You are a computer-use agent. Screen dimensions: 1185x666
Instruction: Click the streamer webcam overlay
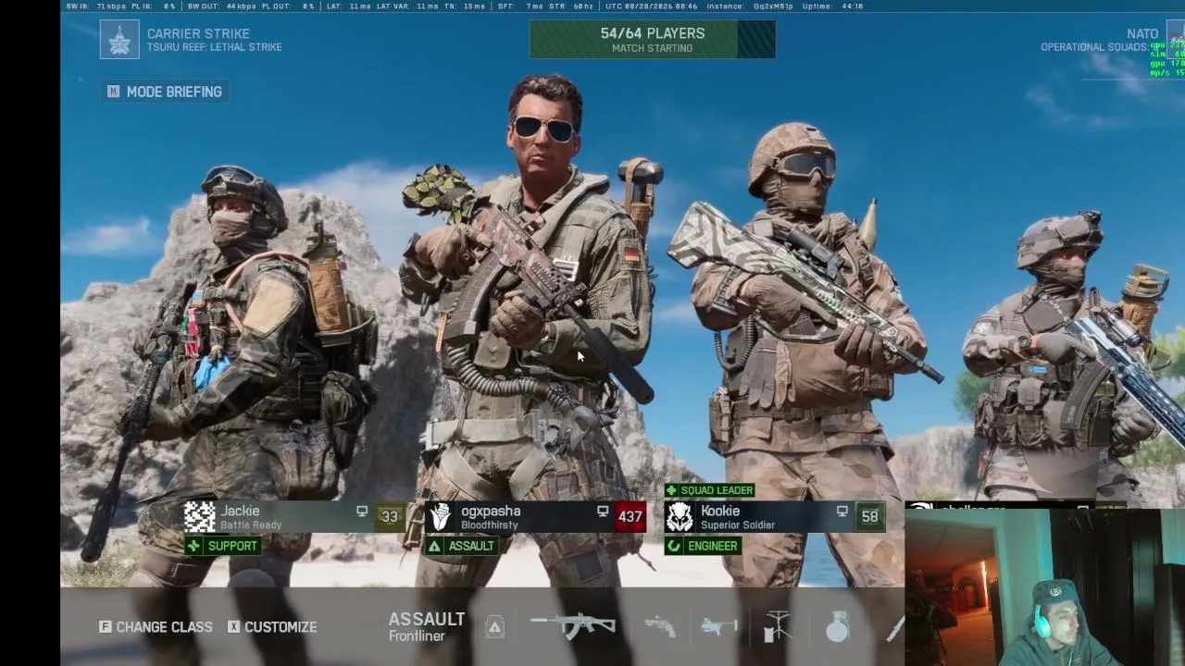pos(1045,587)
